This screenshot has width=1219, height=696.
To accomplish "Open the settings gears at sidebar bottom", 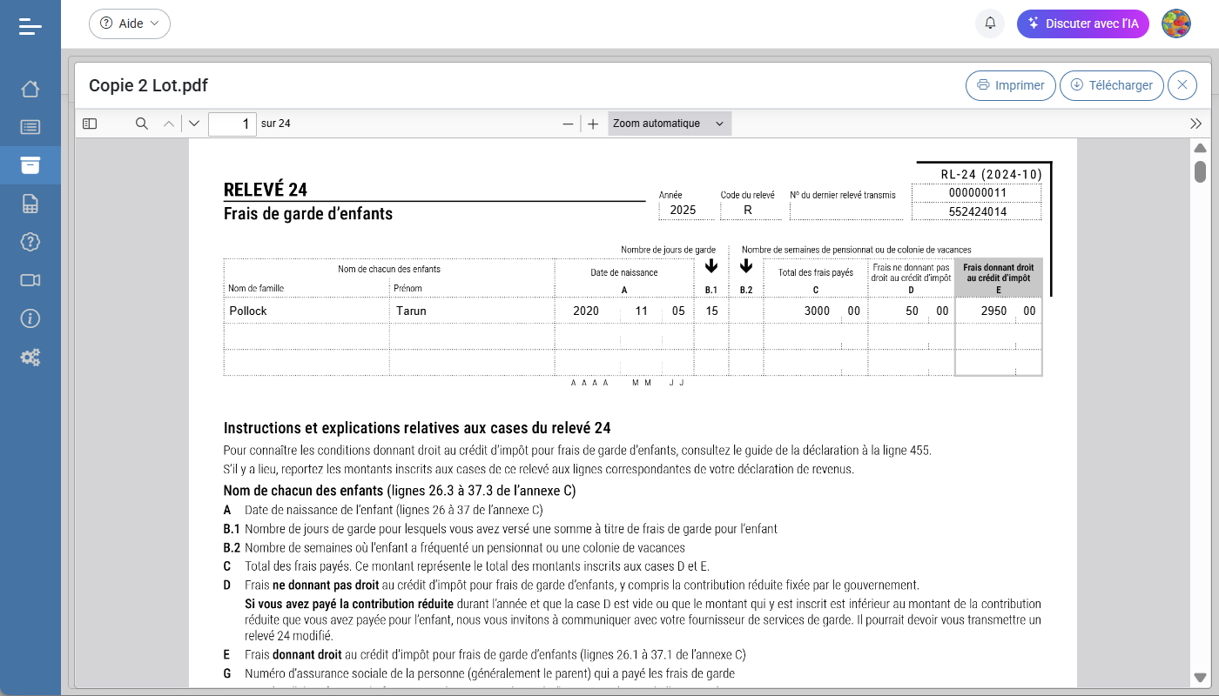I will pyautogui.click(x=30, y=357).
